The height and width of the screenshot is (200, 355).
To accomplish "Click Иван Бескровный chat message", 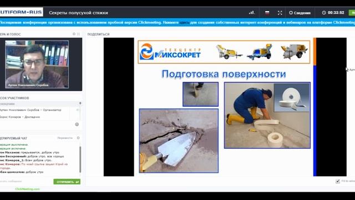I will [32, 157].
